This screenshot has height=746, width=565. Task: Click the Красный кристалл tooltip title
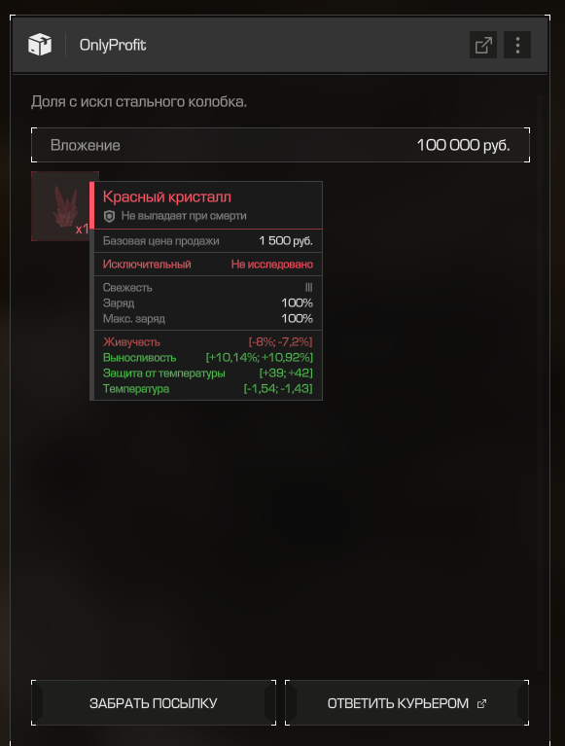point(167,196)
